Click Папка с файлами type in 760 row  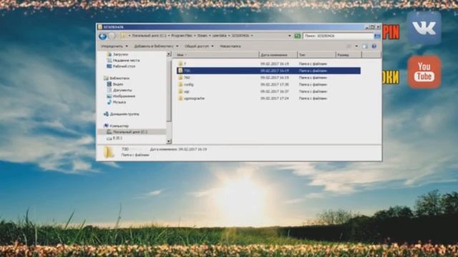[x=313, y=78]
